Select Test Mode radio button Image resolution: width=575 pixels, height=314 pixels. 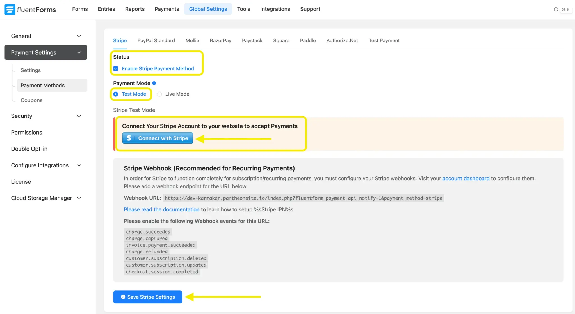pyautogui.click(x=116, y=94)
